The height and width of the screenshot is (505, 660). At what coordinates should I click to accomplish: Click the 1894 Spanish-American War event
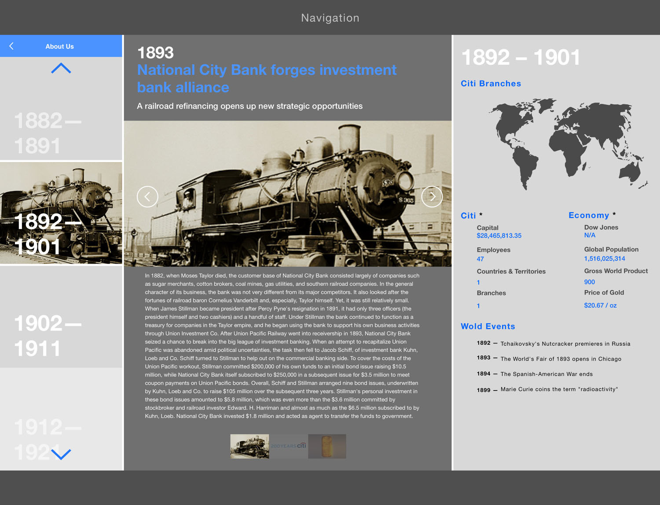535,374
